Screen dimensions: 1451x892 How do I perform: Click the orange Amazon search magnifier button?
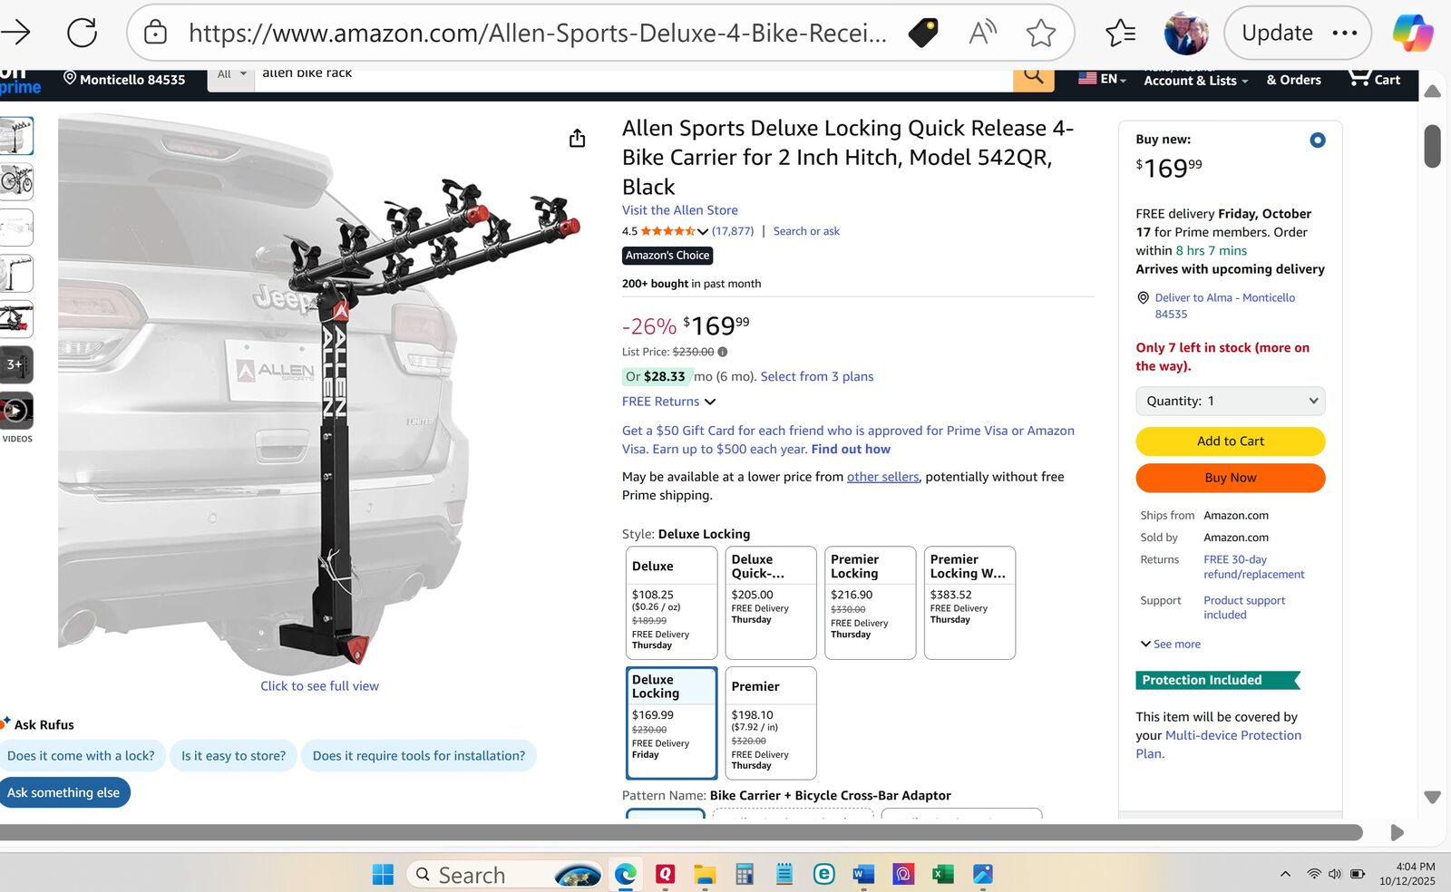1033,77
